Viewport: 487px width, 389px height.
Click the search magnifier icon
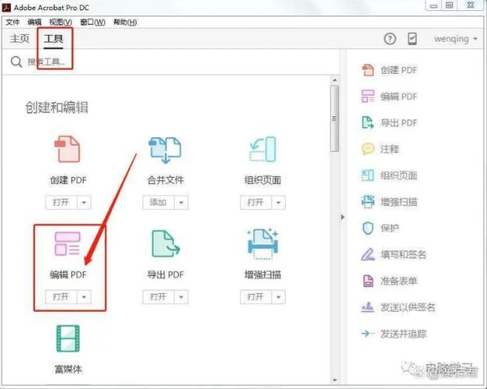[16, 61]
